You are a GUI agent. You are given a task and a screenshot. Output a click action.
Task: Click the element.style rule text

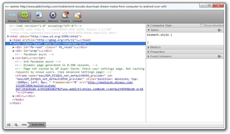coord(160,35)
